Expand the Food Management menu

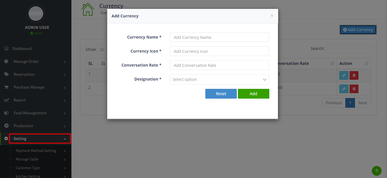tap(30, 113)
